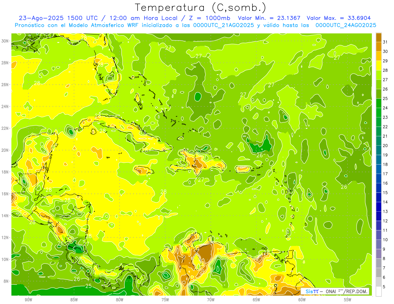Click the '30N' latitude axis label

[x=6, y=41]
